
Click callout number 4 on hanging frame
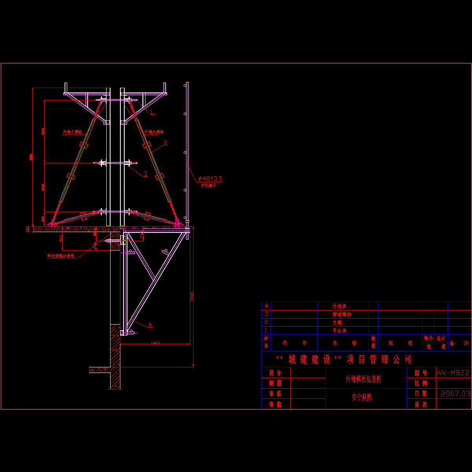click(x=150, y=325)
